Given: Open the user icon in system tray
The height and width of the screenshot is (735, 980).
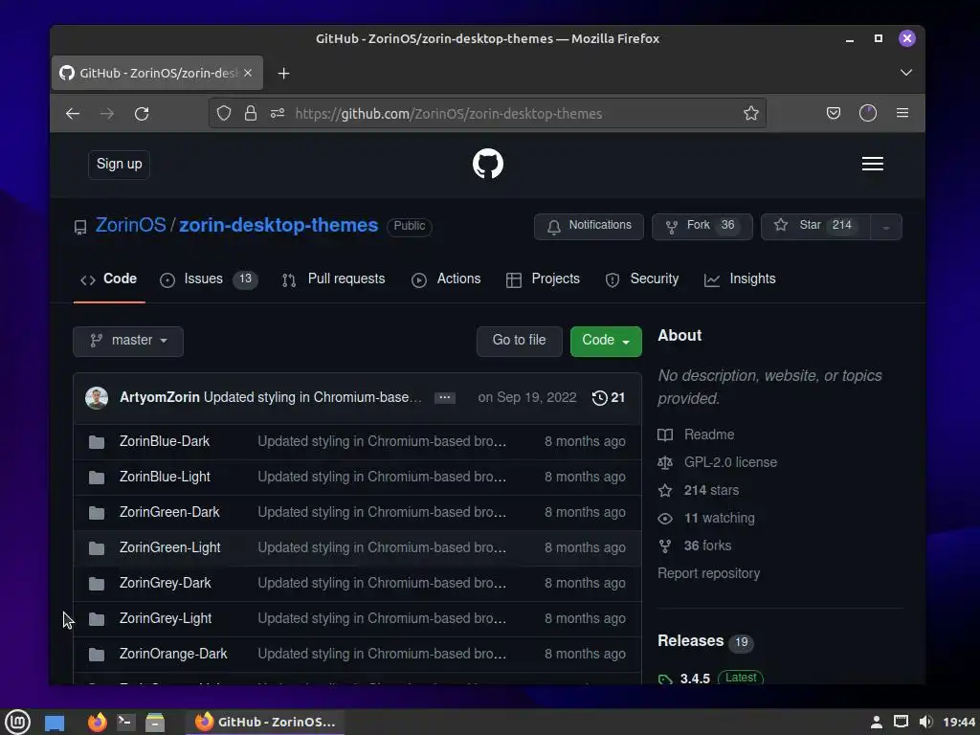Looking at the screenshot, I should click(877, 722).
